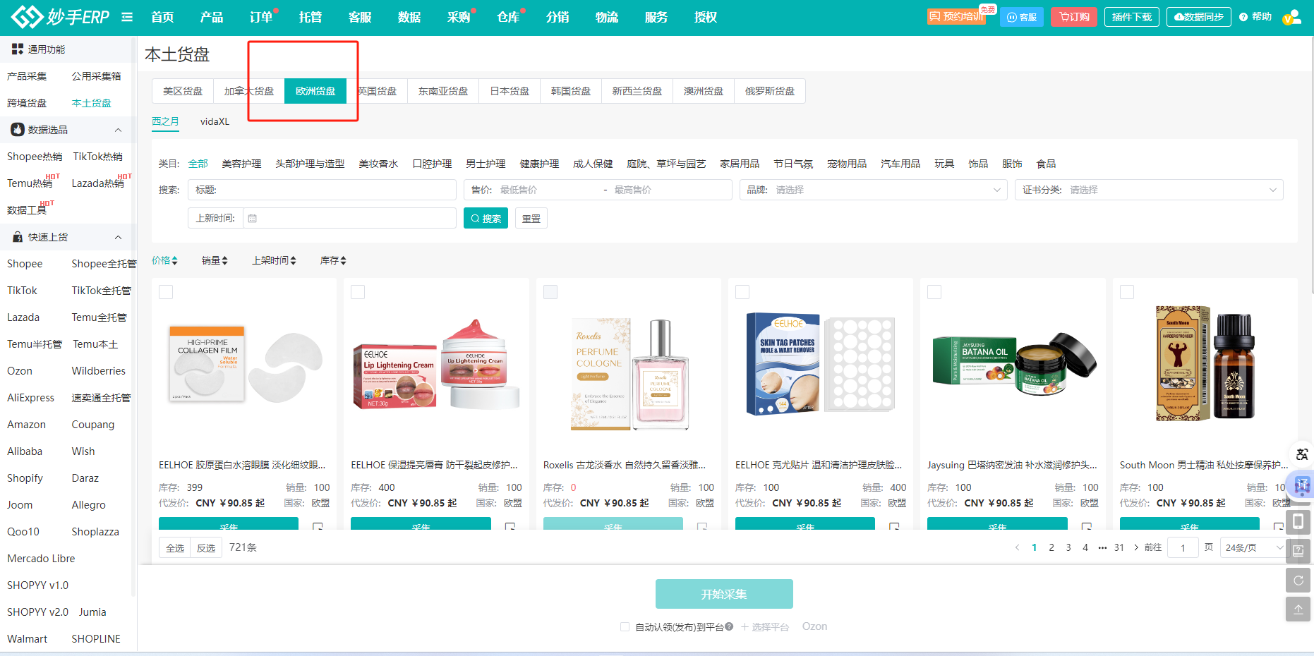Click the 插件下载 button
The width and height of the screenshot is (1314, 656).
click(1132, 17)
